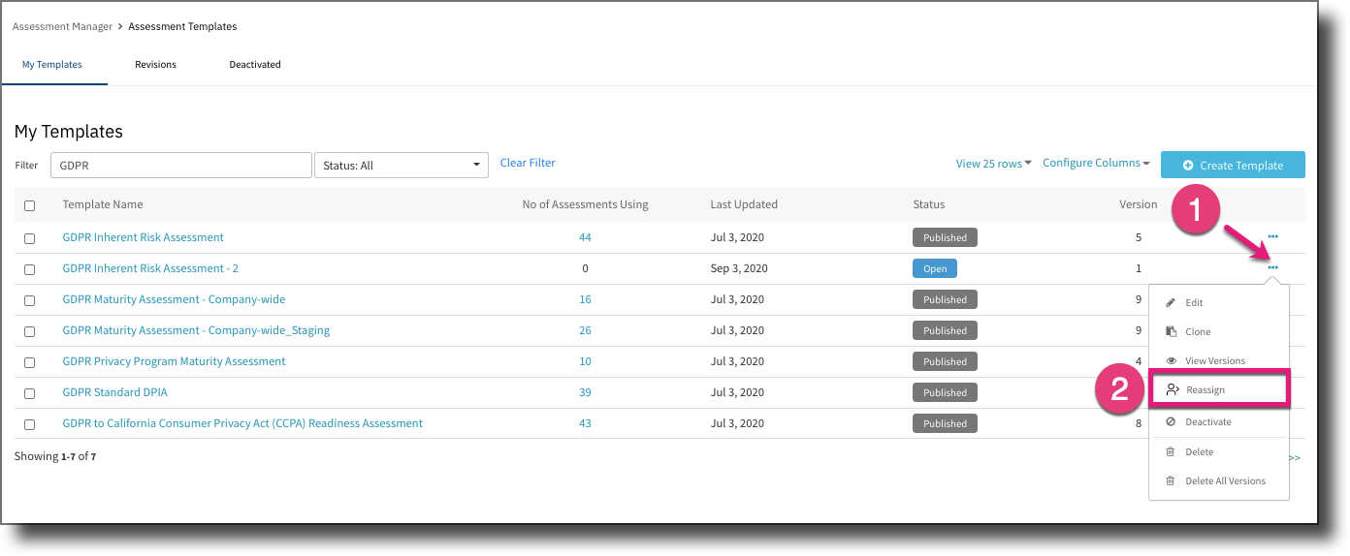Open GDPR Maturity Assessment - Company-wide_Staging link
Viewport: 1350px width, 556px height.
[x=196, y=330]
